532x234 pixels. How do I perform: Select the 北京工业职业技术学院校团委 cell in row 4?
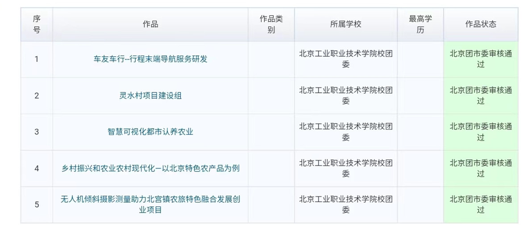pyautogui.click(x=346, y=168)
